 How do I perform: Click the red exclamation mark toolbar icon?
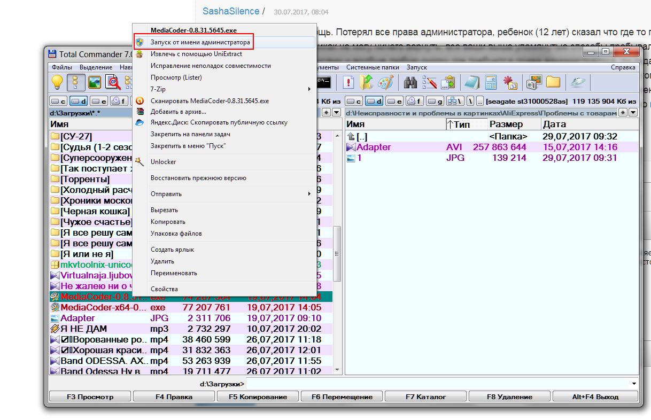pos(348,82)
